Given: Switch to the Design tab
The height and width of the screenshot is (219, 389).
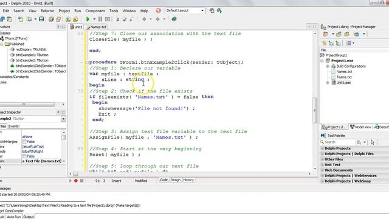Looking at the screenshot, I should (x=176, y=180).
